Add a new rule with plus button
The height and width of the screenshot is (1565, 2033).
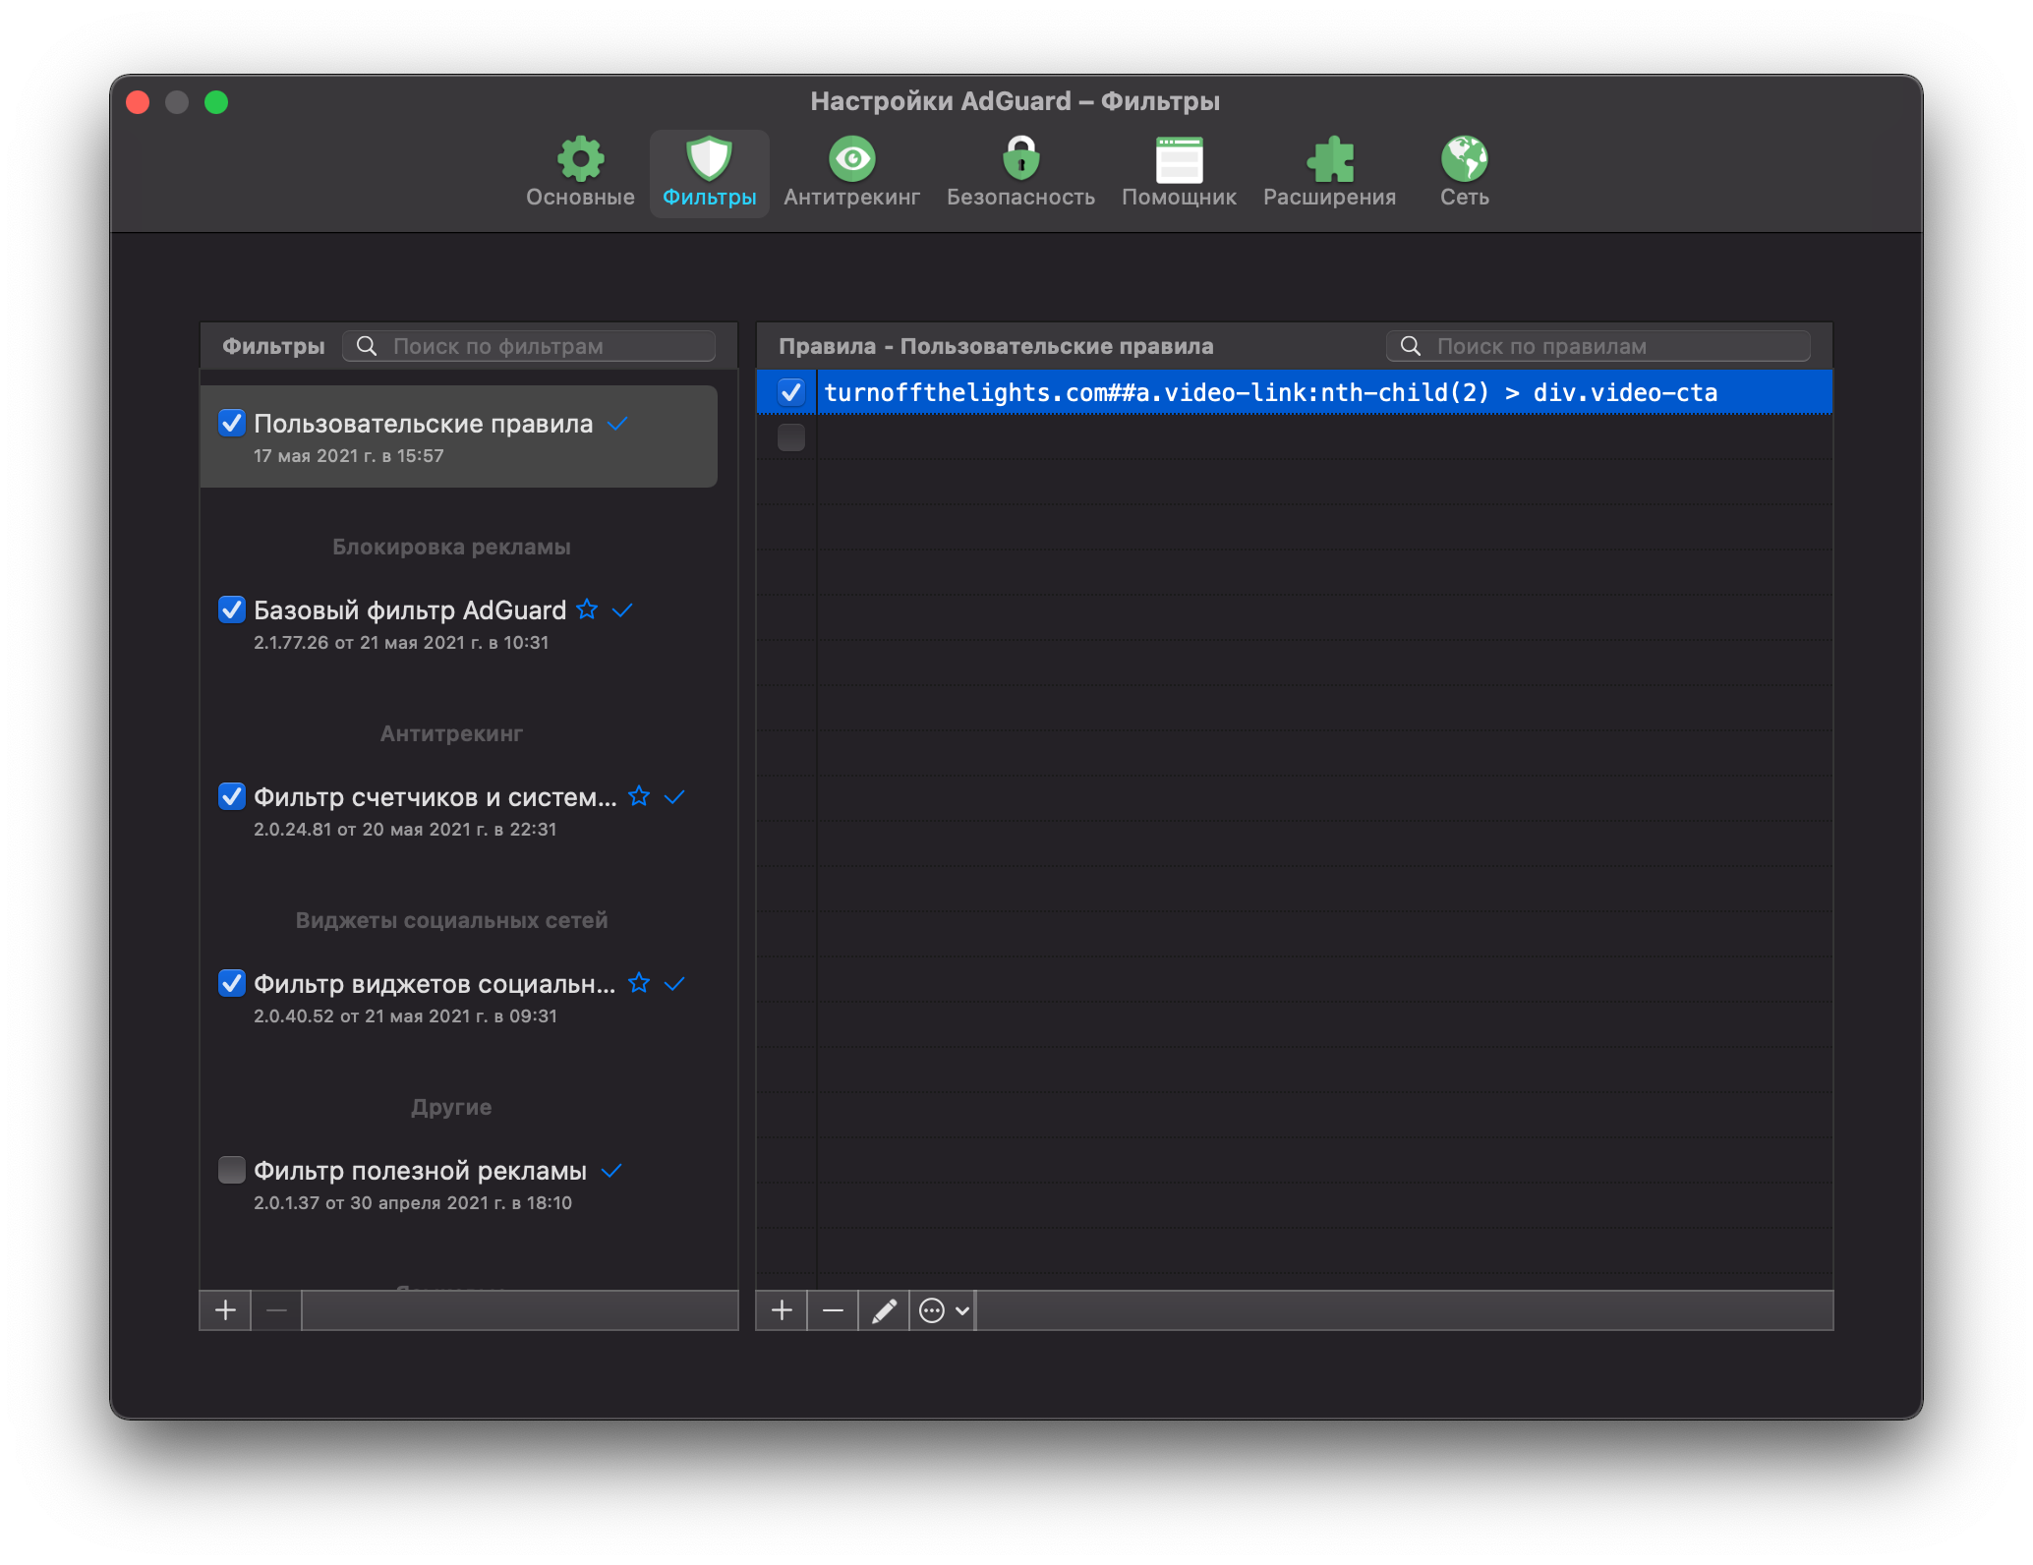click(782, 1310)
